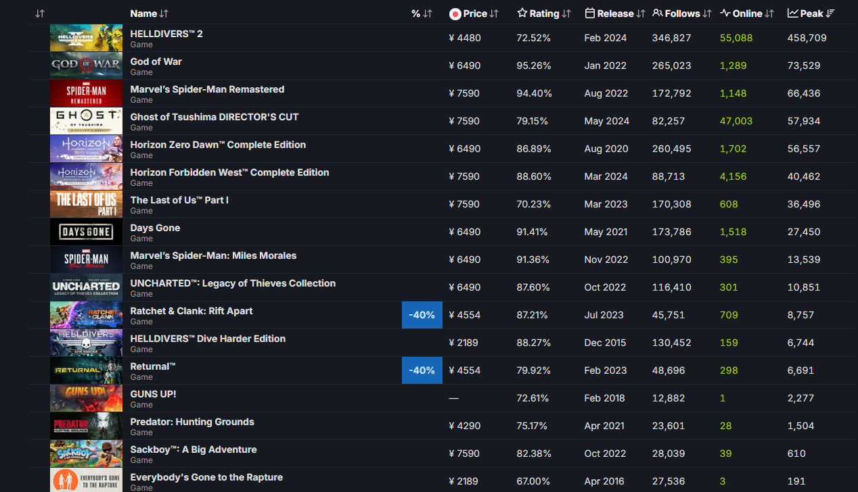Viewport: 858px width, 492px height.
Task: Open Sackboy: A Big Adventure link
Action: (194, 449)
